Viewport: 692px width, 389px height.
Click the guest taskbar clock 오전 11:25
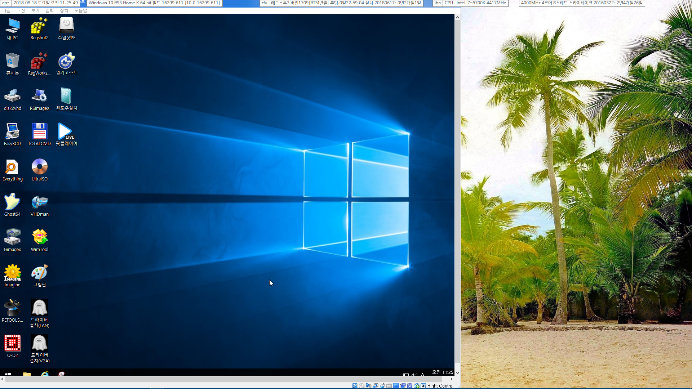tap(443, 372)
